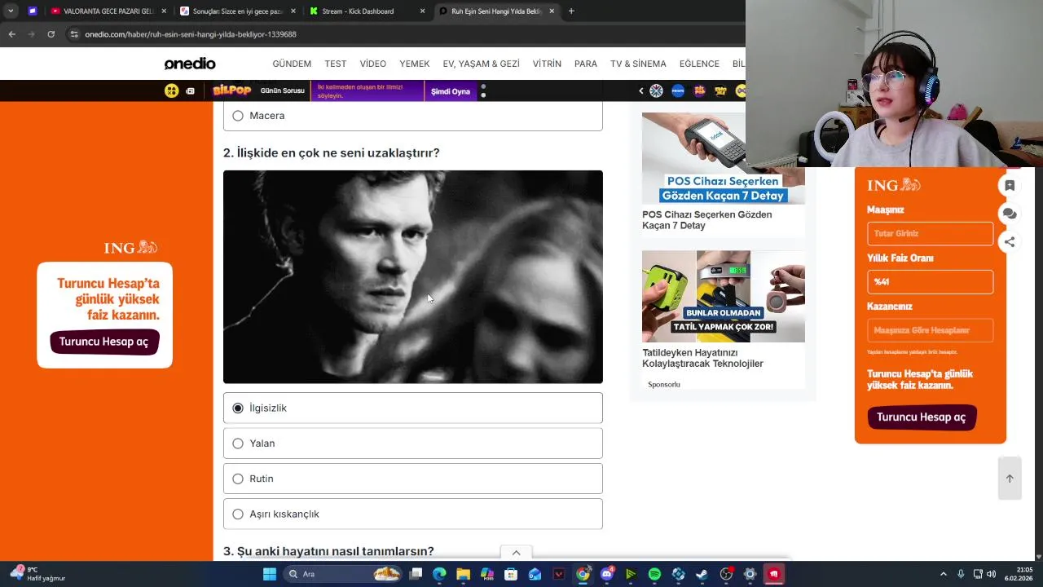Screen dimensions: 1043x587
Task: Select the Yalan answer option
Action: point(412,444)
